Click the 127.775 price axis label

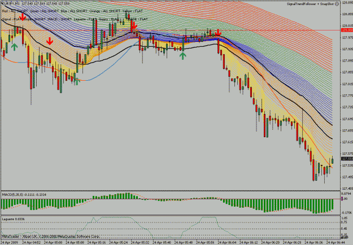pos(347,95)
